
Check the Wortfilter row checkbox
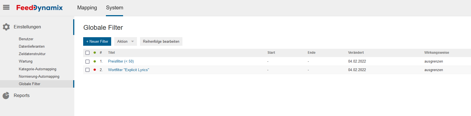tap(88, 70)
